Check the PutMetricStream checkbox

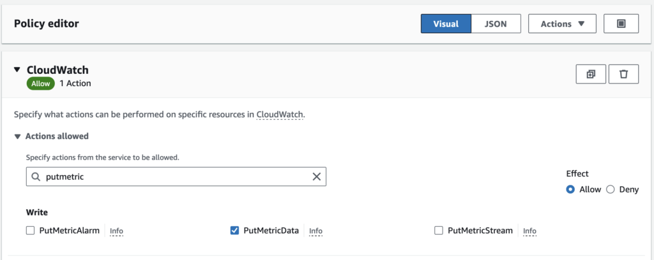click(x=438, y=231)
